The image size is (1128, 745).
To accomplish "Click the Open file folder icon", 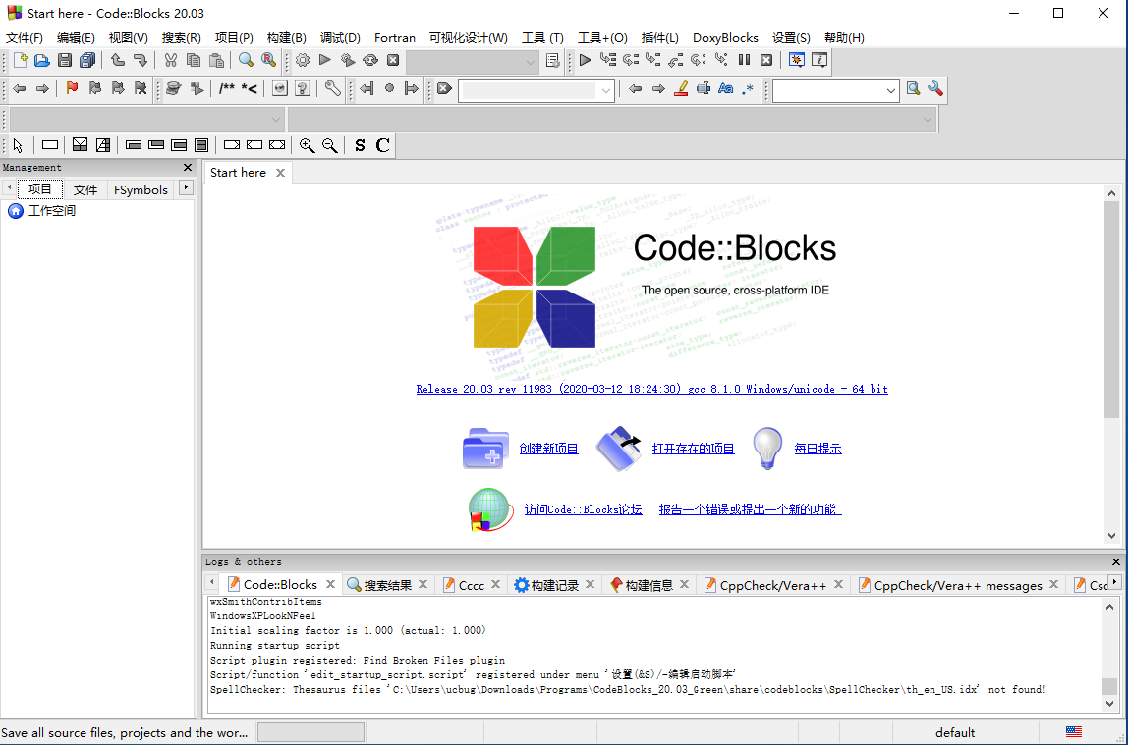I will point(42,60).
